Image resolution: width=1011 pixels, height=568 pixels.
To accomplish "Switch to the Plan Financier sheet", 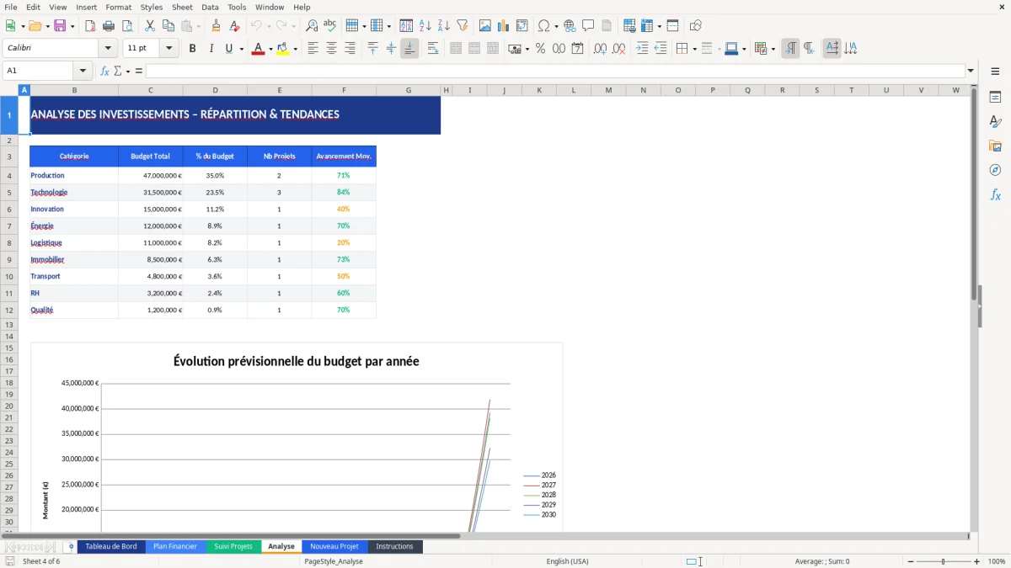I will pos(175,546).
